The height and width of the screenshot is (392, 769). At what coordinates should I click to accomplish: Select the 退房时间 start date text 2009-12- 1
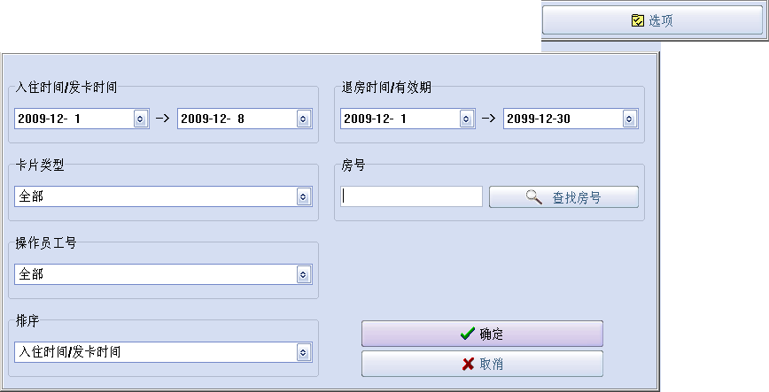(375, 119)
